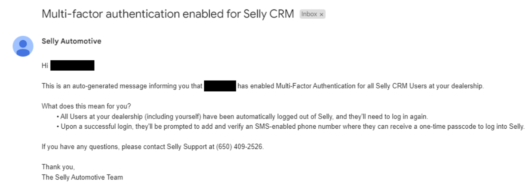Viewport: 531px width, 192px height.
Task: Click the bullet about users being logged out
Action: pyautogui.click(x=242, y=117)
